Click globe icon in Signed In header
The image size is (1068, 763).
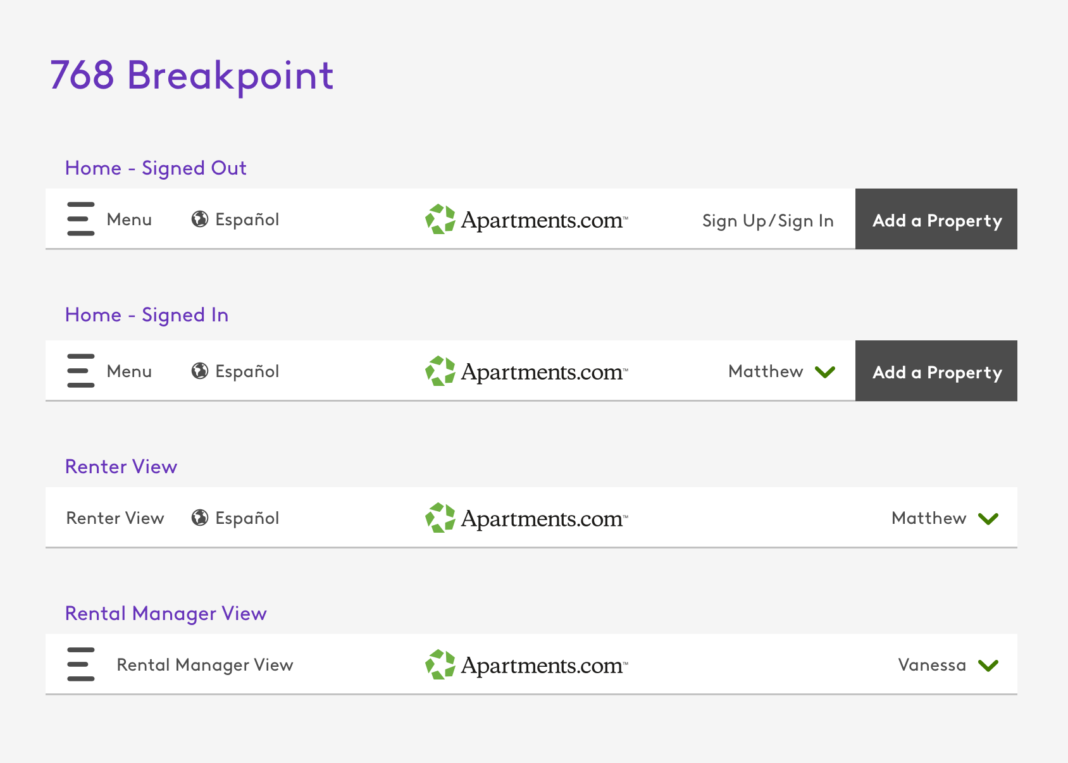(200, 371)
